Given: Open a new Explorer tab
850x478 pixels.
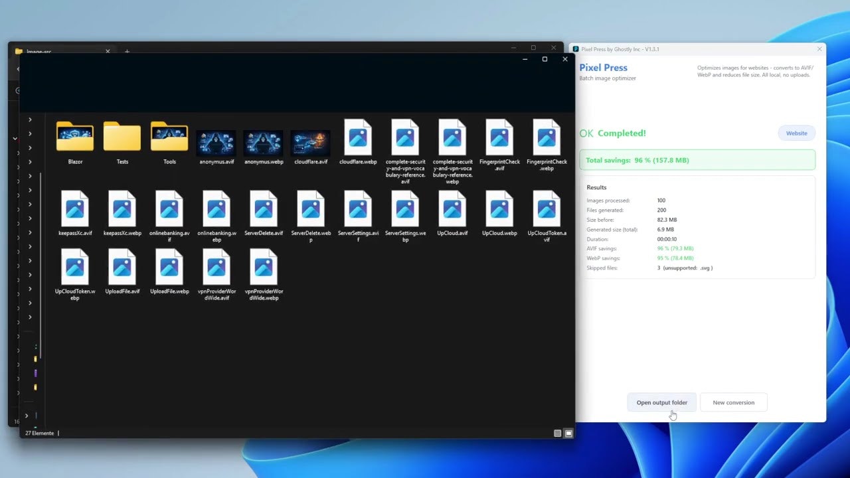Looking at the screenshot, I should point(127,51).
